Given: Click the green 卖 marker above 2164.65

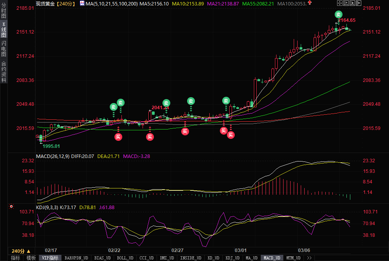Looking at the screenshot, I should point(339,14).
